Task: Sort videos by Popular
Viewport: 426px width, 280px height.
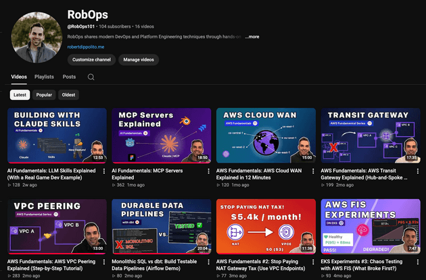Action: (x=44, y=95)
